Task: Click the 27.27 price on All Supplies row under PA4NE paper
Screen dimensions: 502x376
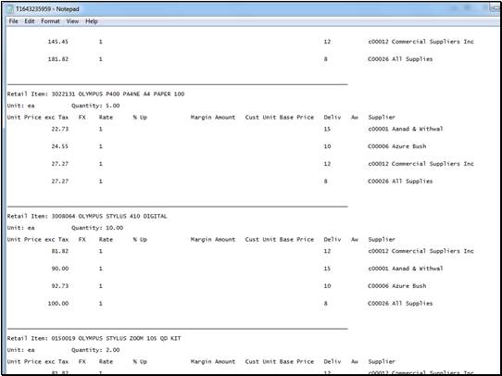Action: tap(60, 182)
